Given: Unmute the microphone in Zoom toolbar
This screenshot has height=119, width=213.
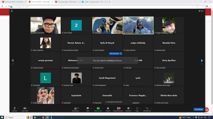Looking at the screenshot, I should click(15, 109).
